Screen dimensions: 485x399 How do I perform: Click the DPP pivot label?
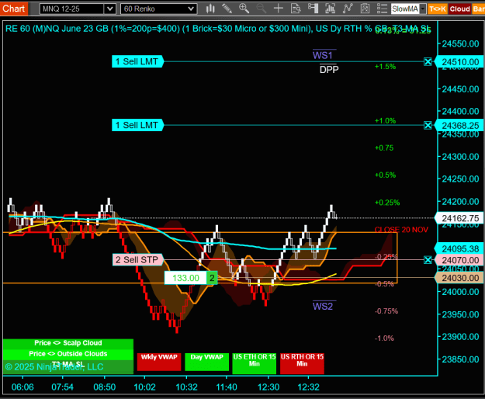point(329,69)
